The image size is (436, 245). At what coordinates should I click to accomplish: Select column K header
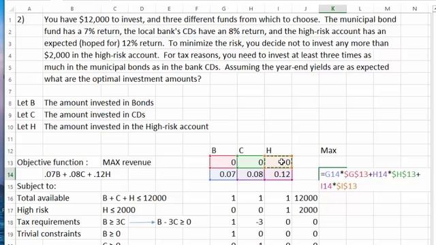click(x=332, y=9)
